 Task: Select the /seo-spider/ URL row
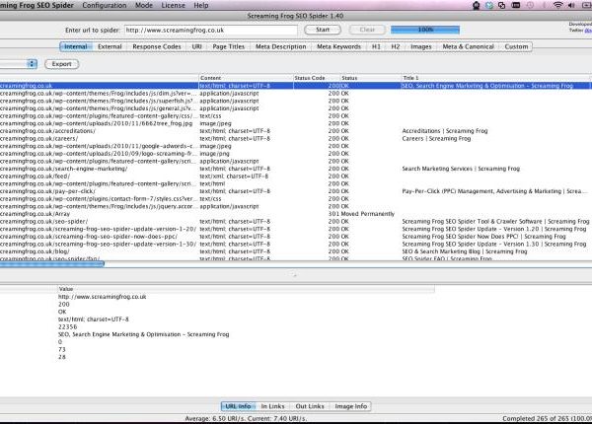click(296, 222)
